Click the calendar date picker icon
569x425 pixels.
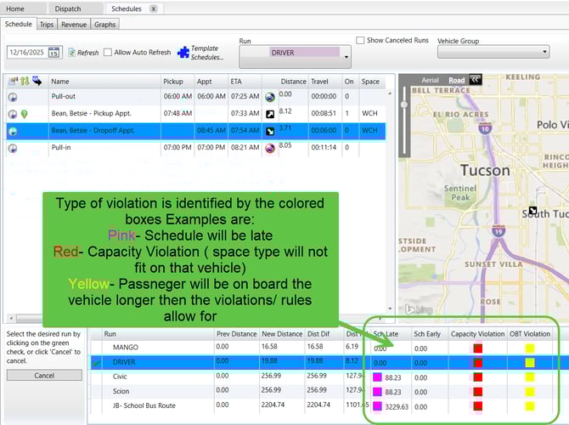tap(54, 53)
